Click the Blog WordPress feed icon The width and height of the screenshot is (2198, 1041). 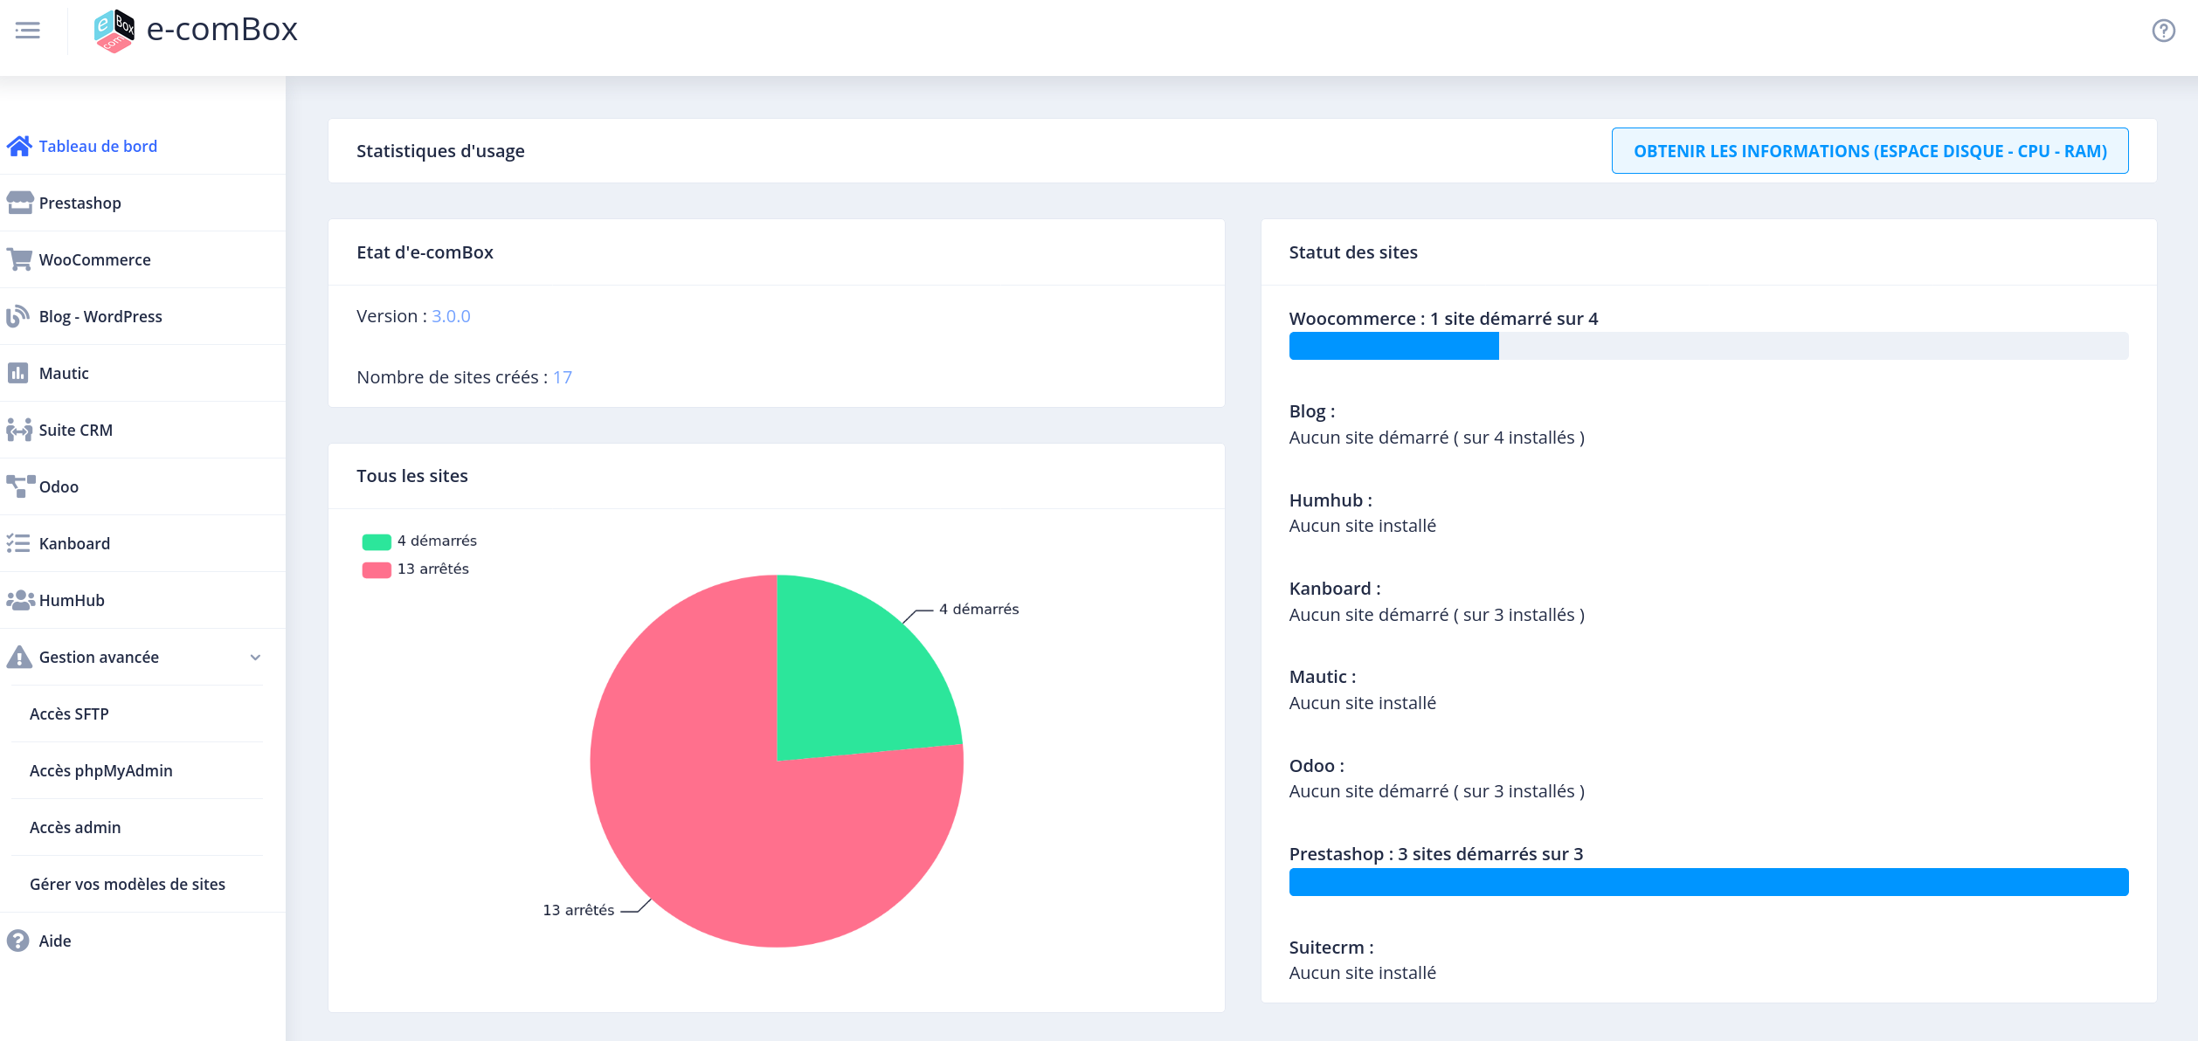[x=18, y=316]
